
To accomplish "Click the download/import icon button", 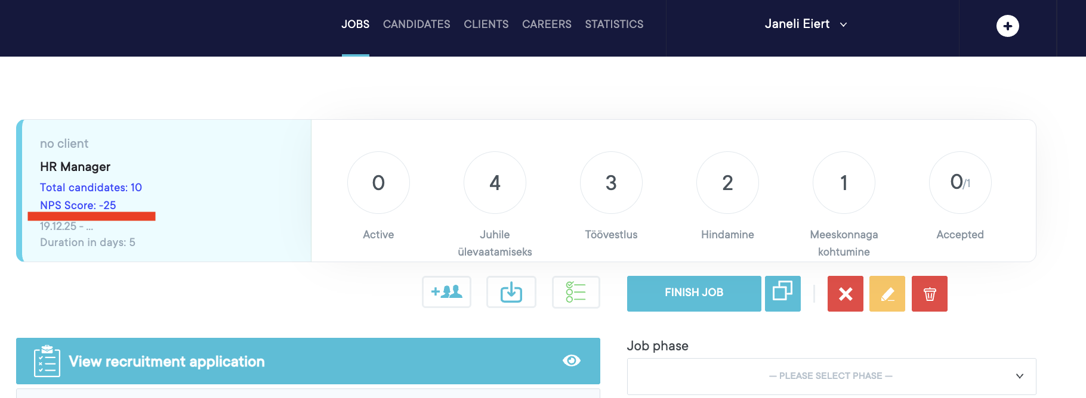I will click(x=511, y=292).
